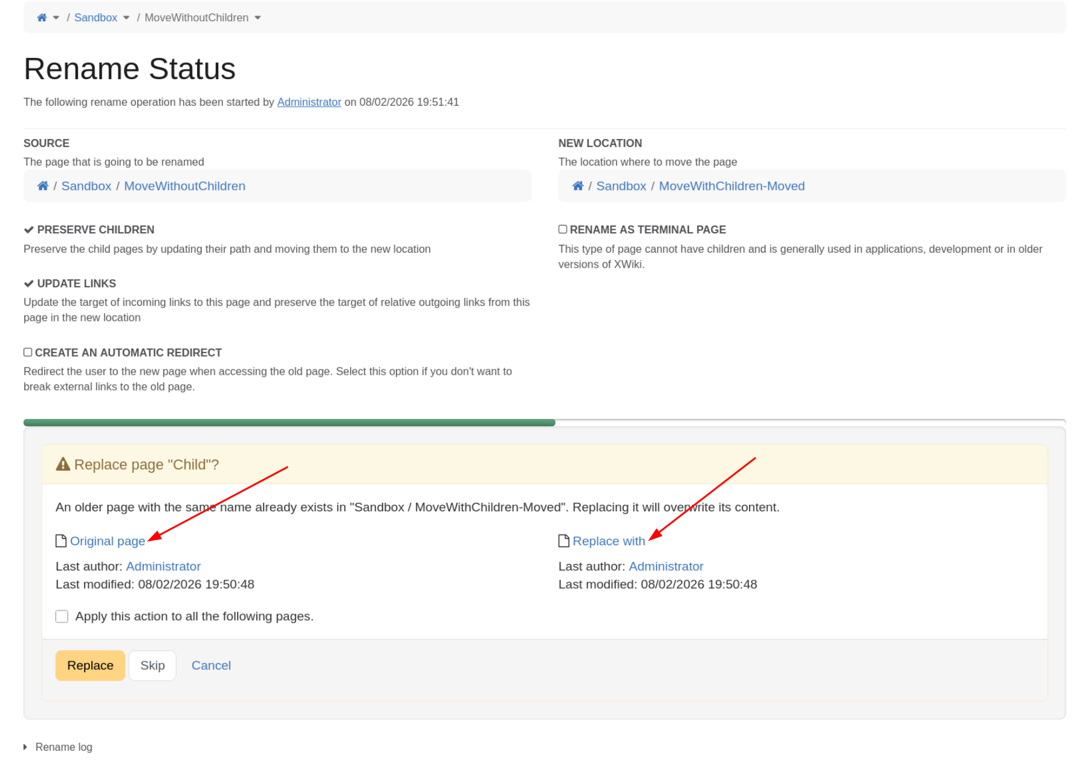This screenshot has height=784, width=1076.
Task: Toggle Rename as Terminal Page checkbox
Action: pyautogui.click(x=563, y=229)
